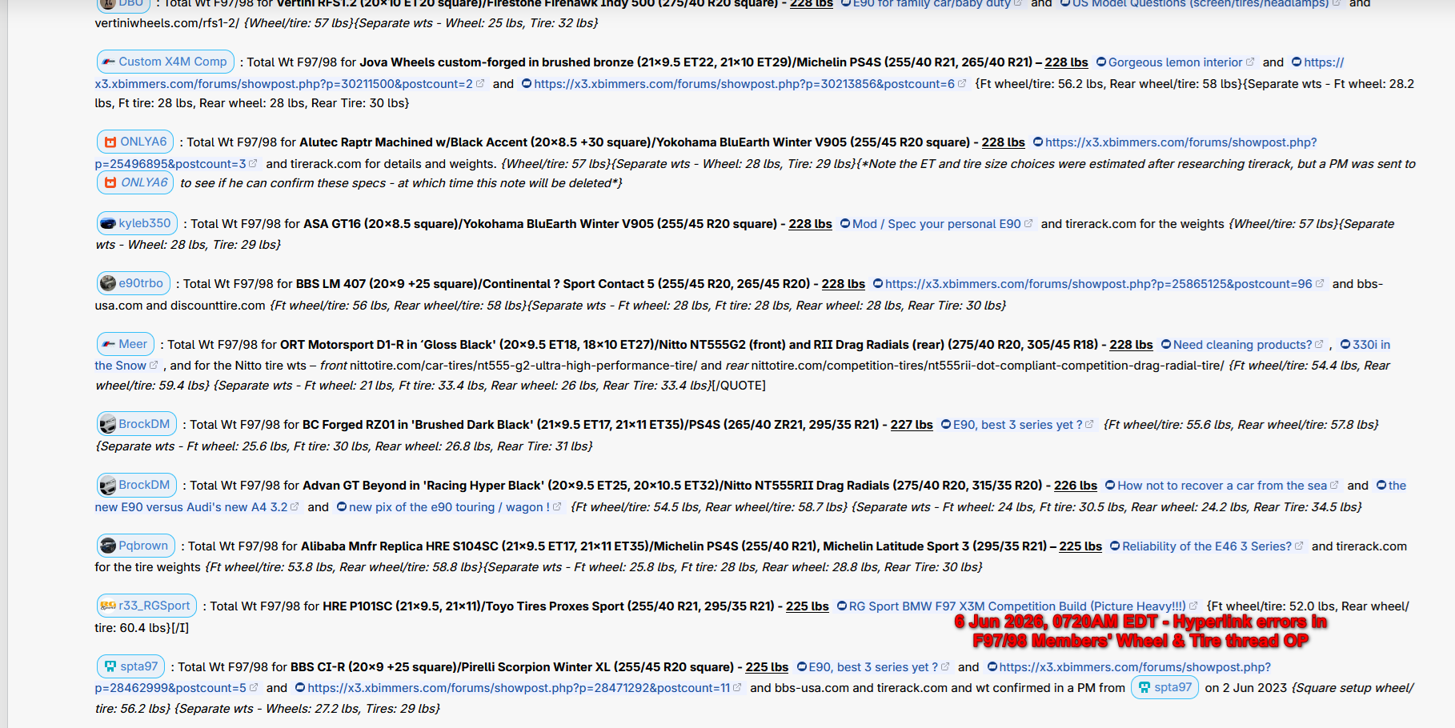Viewport: 1455px width, 728px height.
Task: Click "226 lbs" in the Advan GT Beyond entry
Action: pyautogui.click(x=1076, y=486)
